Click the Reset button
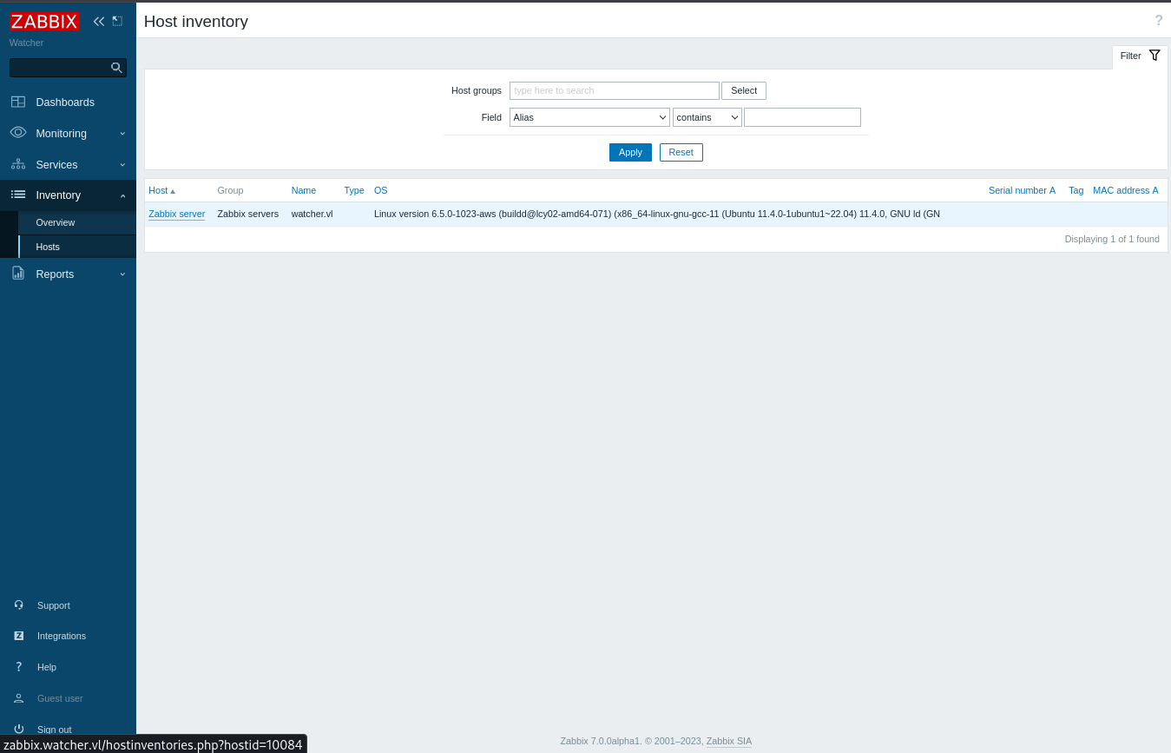 (681, 152)
